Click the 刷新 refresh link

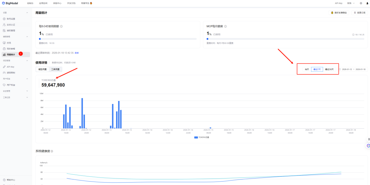[77, 53]
